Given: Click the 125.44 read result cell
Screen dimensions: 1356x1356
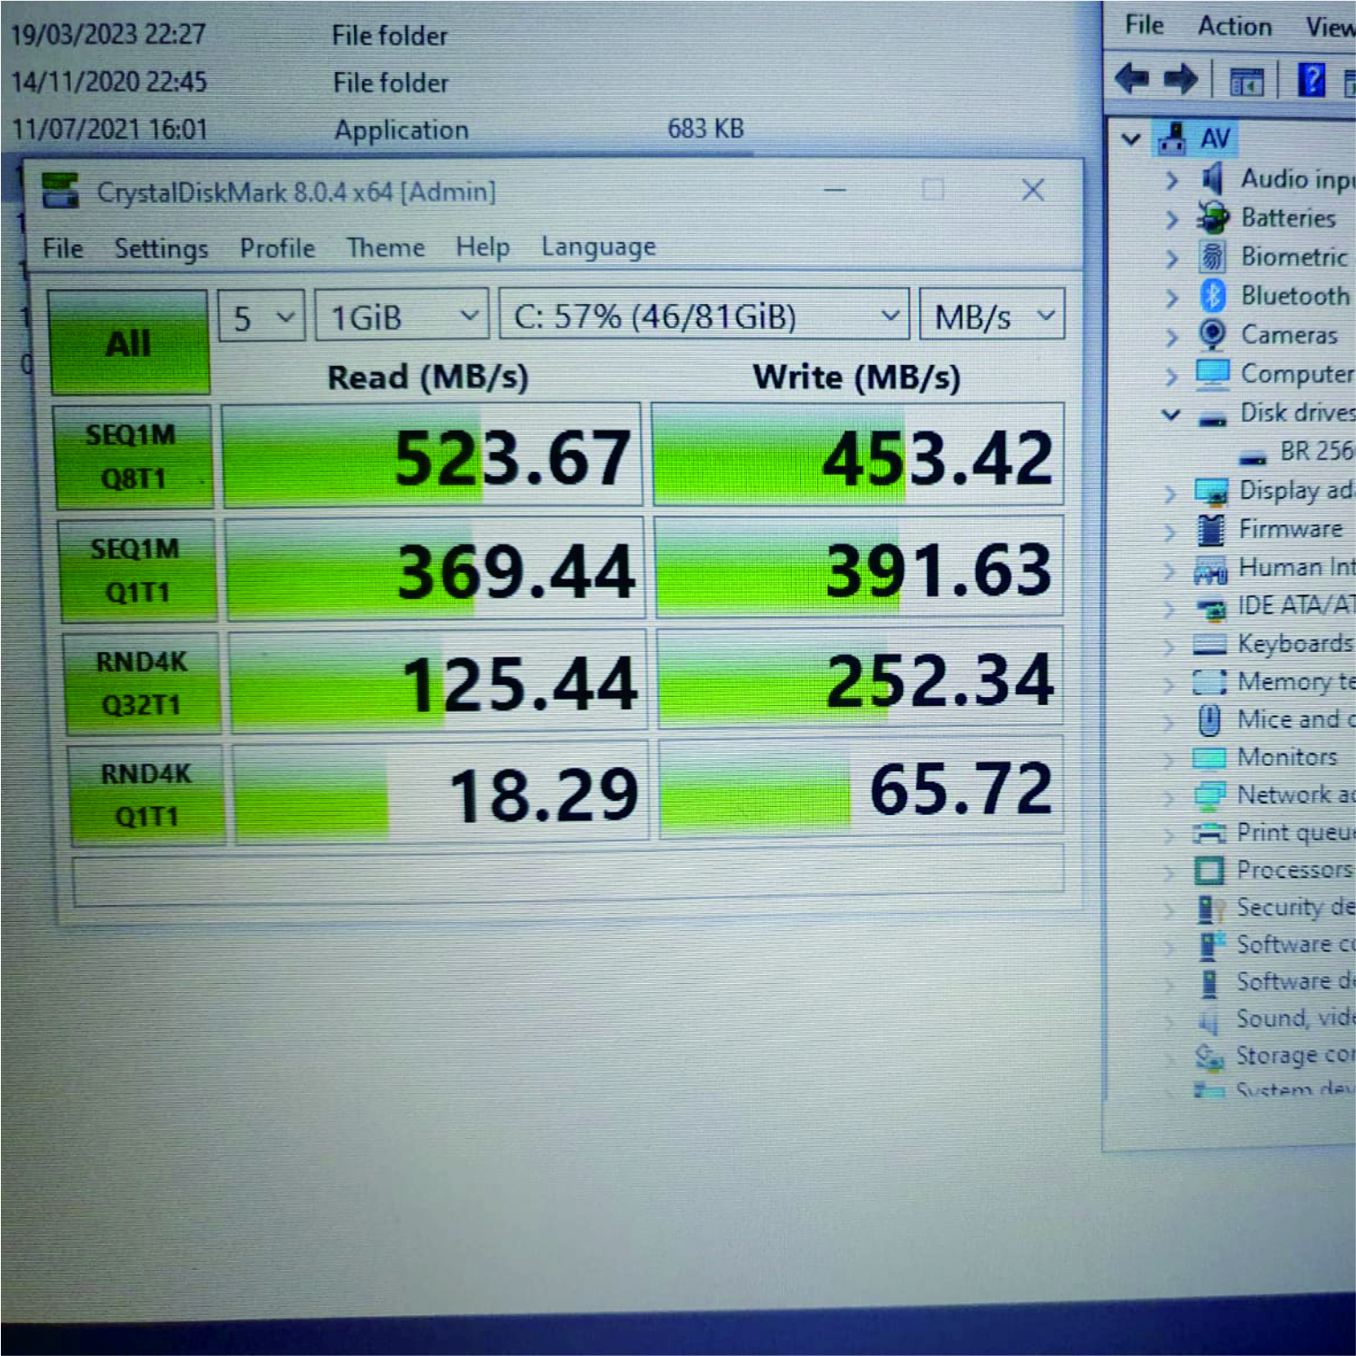Looking at the screenshot, I should pos(439,682).
